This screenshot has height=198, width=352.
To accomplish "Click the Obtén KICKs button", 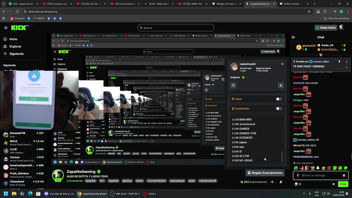I will pos(326,28).
